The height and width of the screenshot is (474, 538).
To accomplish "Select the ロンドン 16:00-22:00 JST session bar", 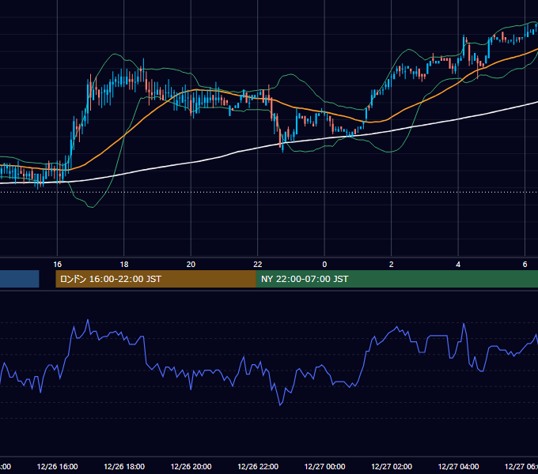I will point(156,279).
